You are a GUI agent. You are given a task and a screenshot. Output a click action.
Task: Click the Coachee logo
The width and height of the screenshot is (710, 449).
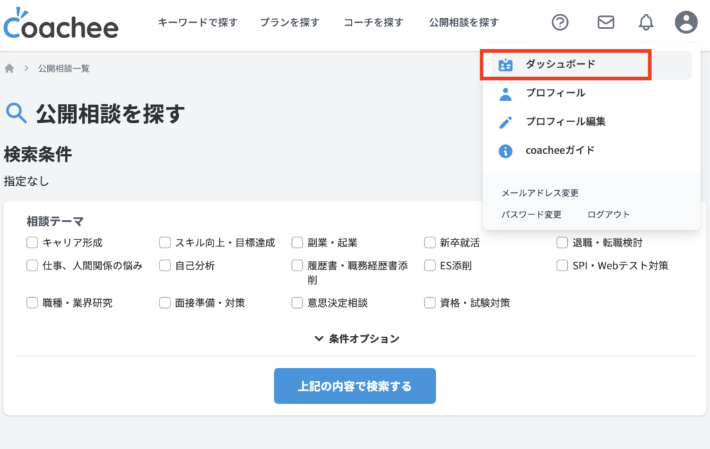pos(61,24)
